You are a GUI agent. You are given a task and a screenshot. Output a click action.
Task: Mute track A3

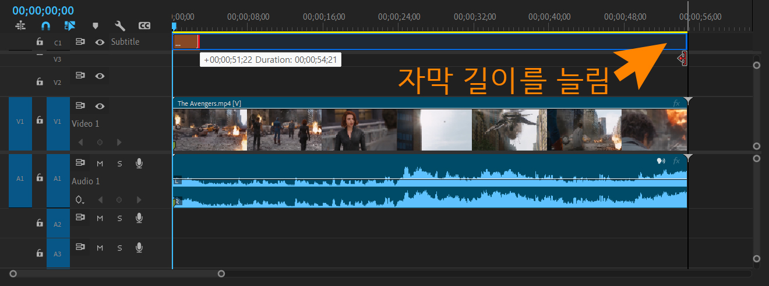click(x=100, y=248)
